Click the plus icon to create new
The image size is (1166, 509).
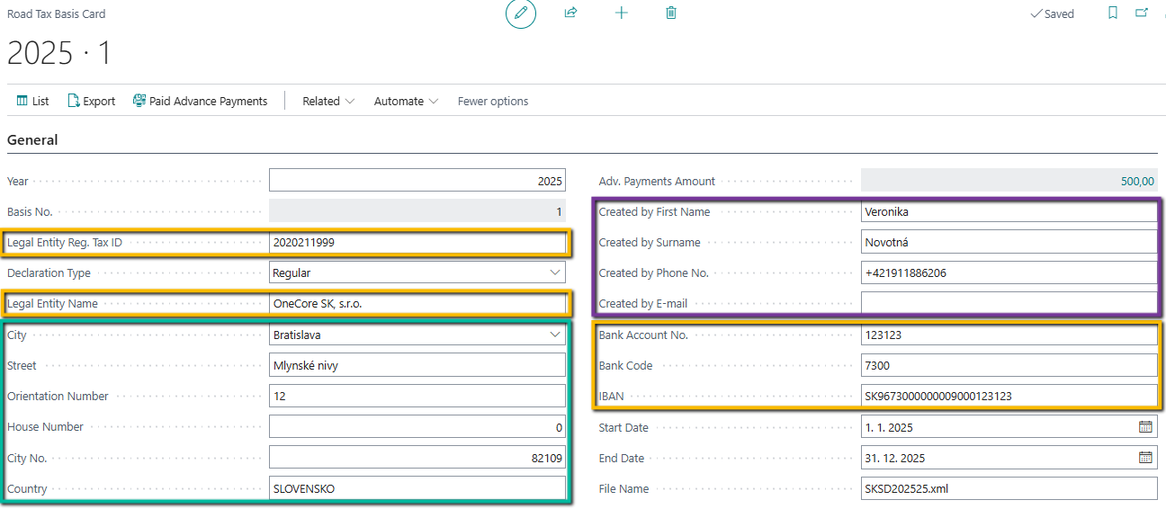(x=621, y=13)
